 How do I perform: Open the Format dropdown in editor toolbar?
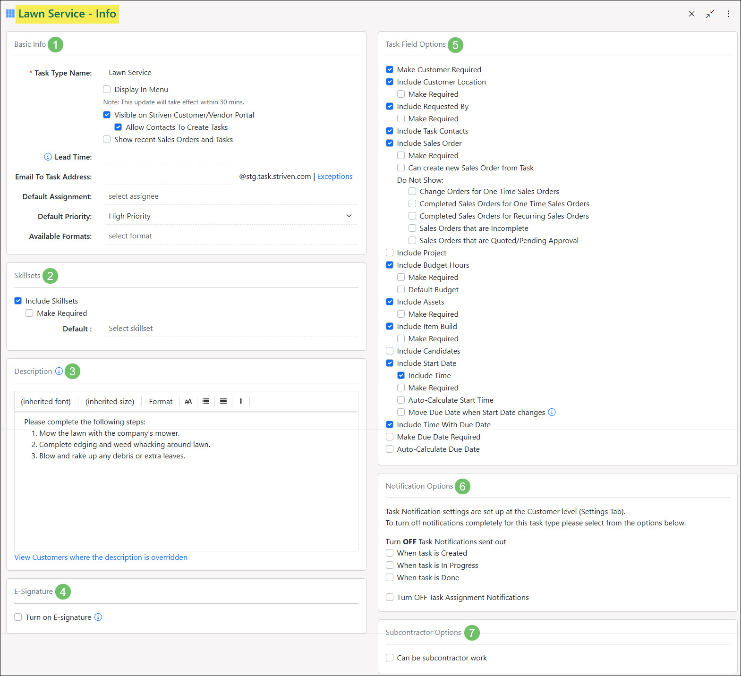click(x=161, y=401)
